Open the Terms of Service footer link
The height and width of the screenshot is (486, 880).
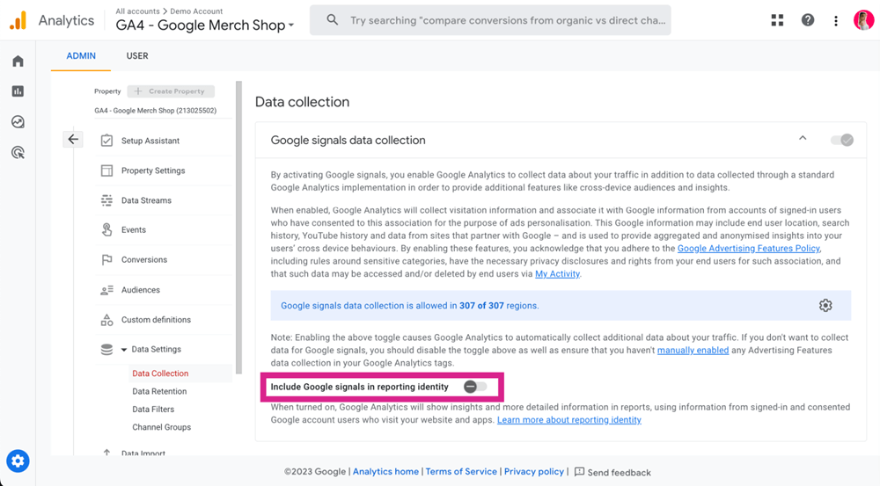[461, 471]
